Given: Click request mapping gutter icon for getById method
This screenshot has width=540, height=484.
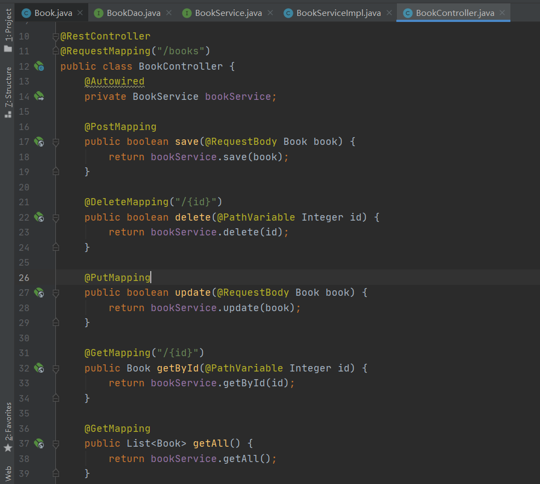Looking at the screenshot, I should (x=39, y=368).
